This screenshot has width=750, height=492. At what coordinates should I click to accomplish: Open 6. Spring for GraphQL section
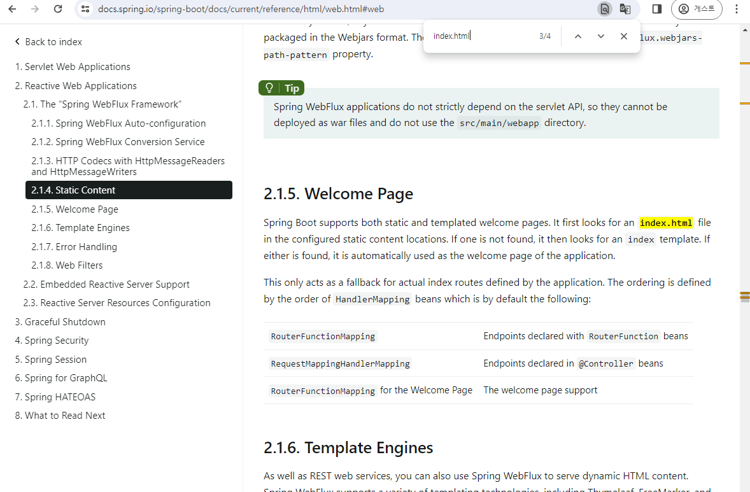pos(61,378)
